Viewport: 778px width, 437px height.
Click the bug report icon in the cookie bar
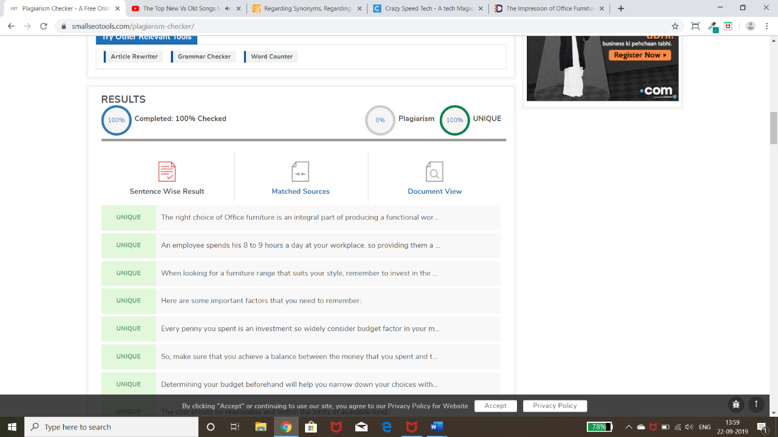736,404
